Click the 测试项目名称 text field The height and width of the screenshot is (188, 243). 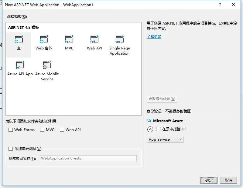click(x=88, y=158)
